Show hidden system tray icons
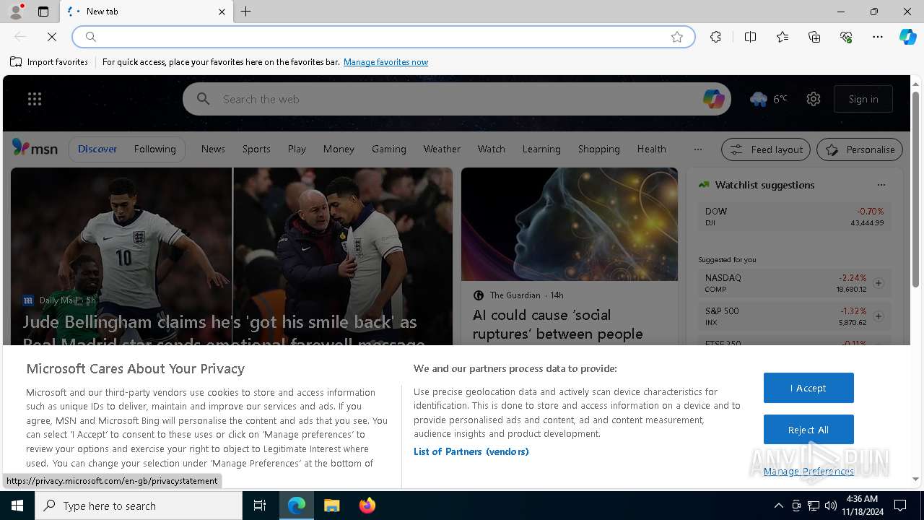 tap(778, 506)
